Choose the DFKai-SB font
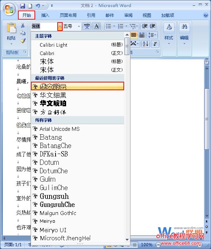 (x=78, y=154)
